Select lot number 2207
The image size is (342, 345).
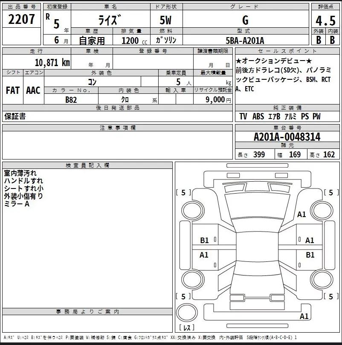pos(22,19)
